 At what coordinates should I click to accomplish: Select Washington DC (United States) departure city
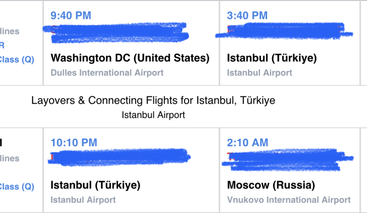click(x=130, y=58)
